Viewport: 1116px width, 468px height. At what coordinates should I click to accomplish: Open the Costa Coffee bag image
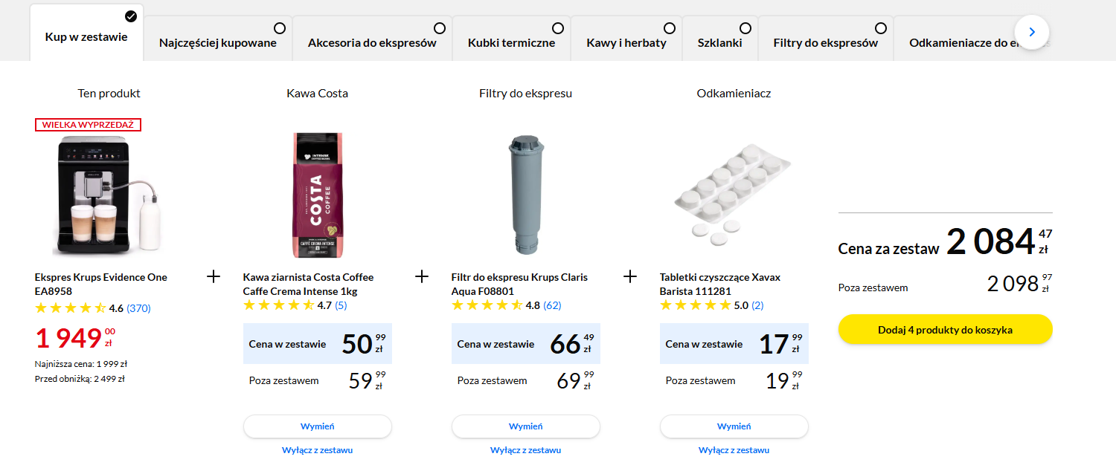(x=318, y=195)
